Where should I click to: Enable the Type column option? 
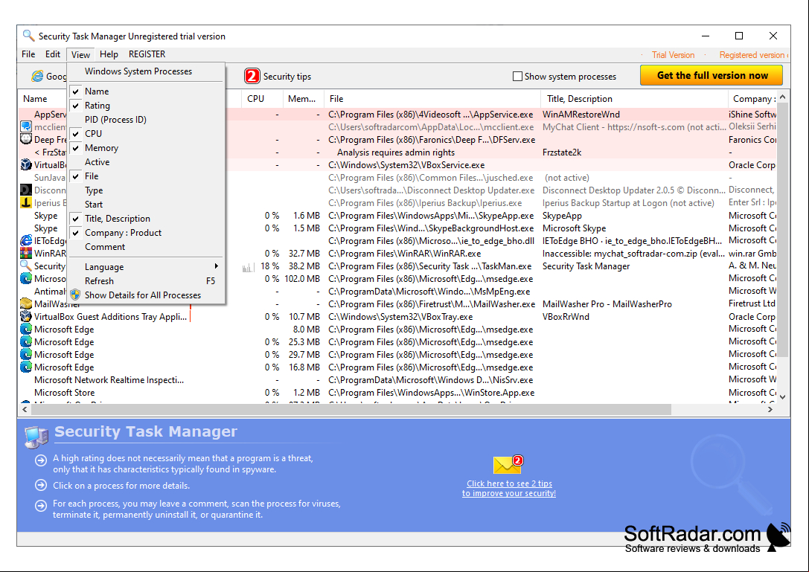[x=146, y=190]
